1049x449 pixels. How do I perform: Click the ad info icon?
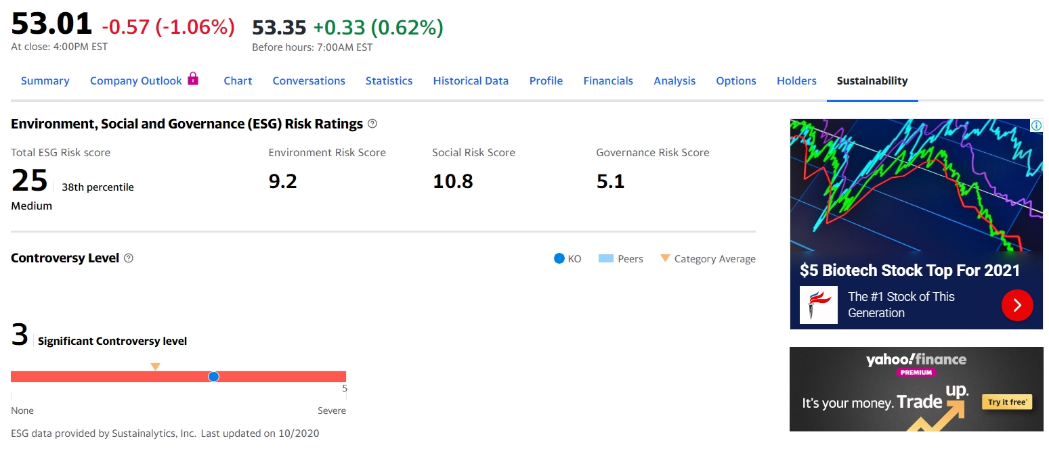point(1036,125)
